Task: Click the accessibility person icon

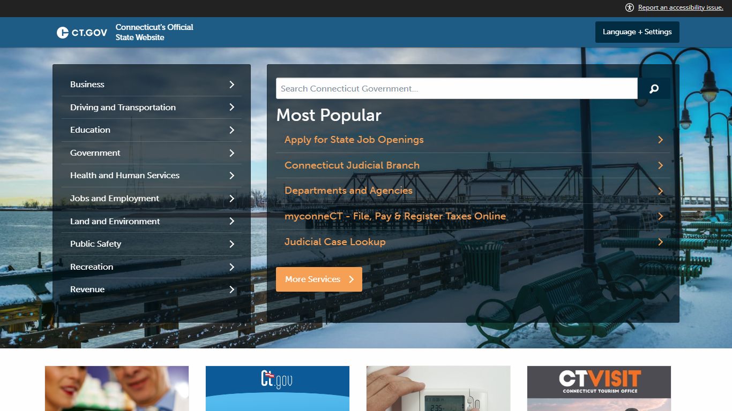Action: click(630, 7)
